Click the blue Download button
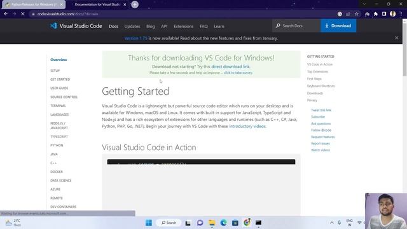The height and width of the screenshot is (229, 407). [x=338, y=25]
